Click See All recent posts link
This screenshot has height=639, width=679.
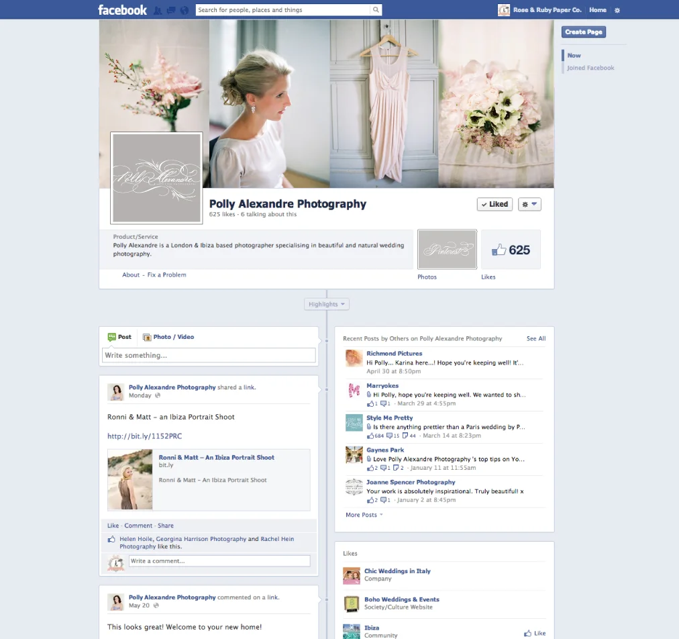coord(535,338)
